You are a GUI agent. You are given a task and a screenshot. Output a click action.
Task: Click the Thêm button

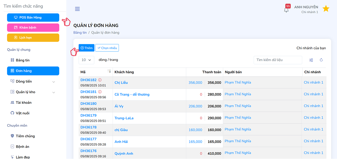click(x=87, y=48)
